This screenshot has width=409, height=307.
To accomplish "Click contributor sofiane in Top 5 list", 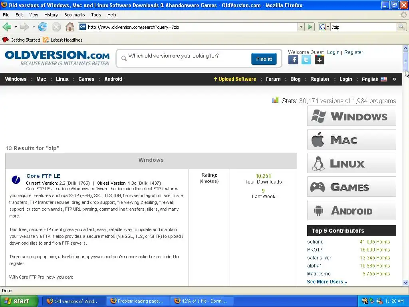I will point(315,242).
